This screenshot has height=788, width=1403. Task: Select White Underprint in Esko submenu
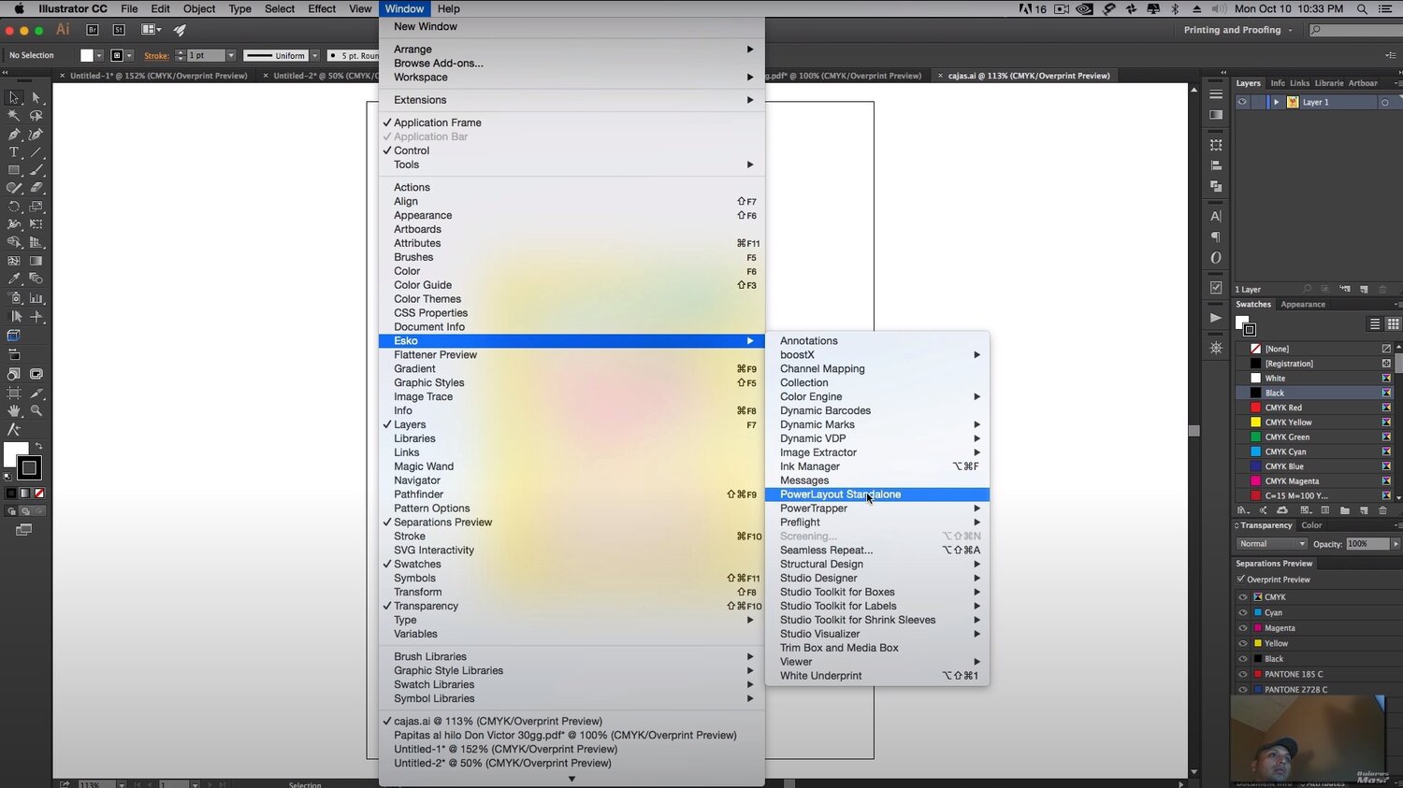pyautogui.click(x=877, y=676)
